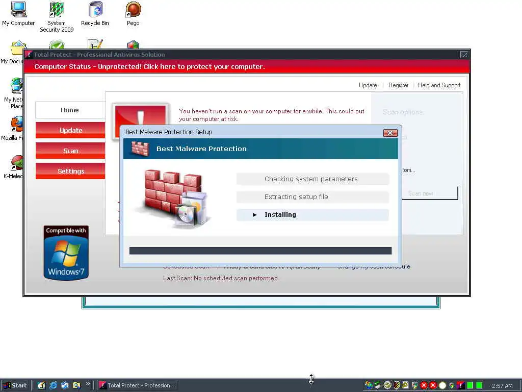Open the My Computer desktop icon
The image size is (522, 392).
click(x=18, y=13)
